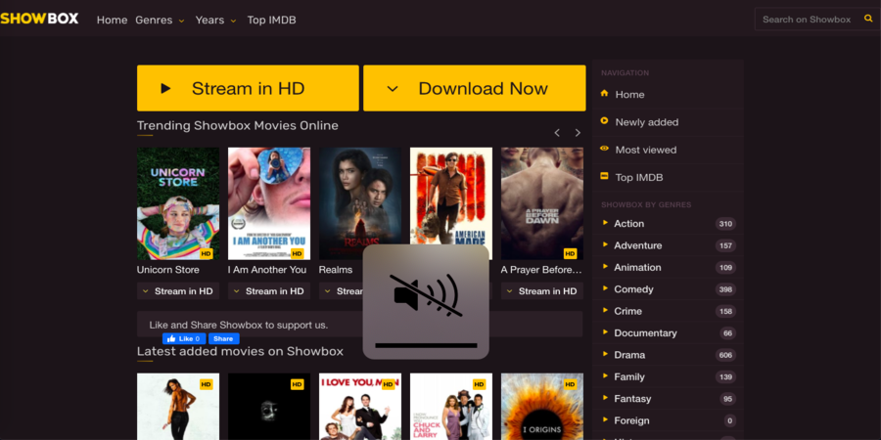Viewport: 881px width, 440px height.
Task: Click the volume level bar in overlay
Action: 426,345
